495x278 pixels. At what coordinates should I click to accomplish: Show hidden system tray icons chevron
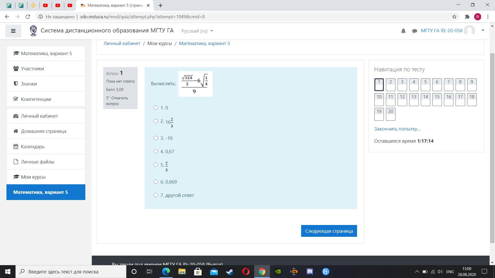417,272
